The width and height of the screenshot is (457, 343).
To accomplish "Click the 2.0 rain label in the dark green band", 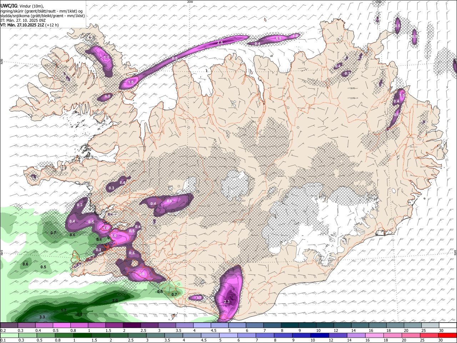I will pyautogui.click(x=115, y=300).
